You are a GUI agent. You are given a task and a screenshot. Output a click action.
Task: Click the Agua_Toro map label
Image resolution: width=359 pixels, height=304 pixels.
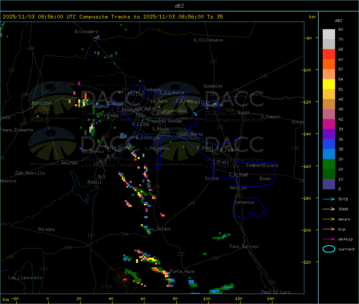pyautogui.click(x=43, y=103)
